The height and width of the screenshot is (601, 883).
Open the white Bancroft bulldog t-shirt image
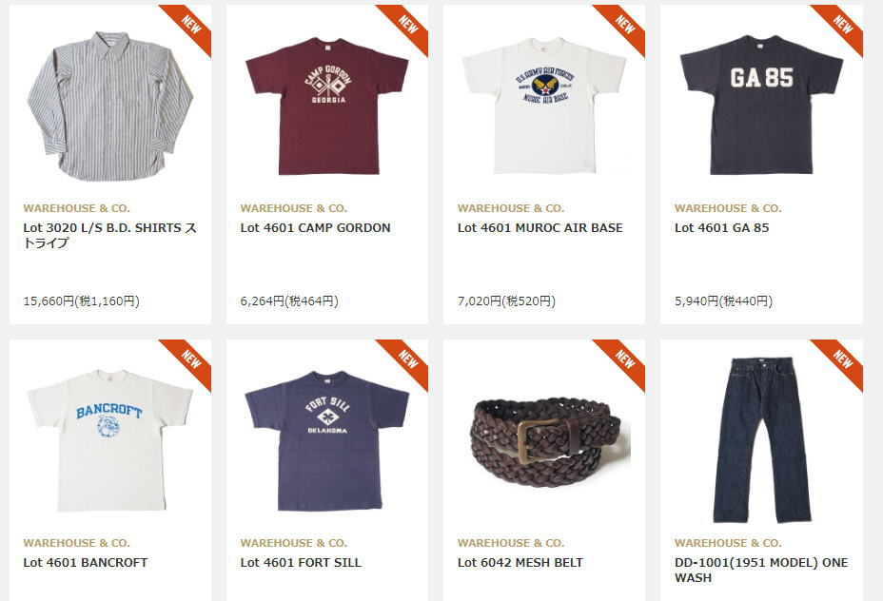point(109,440)
